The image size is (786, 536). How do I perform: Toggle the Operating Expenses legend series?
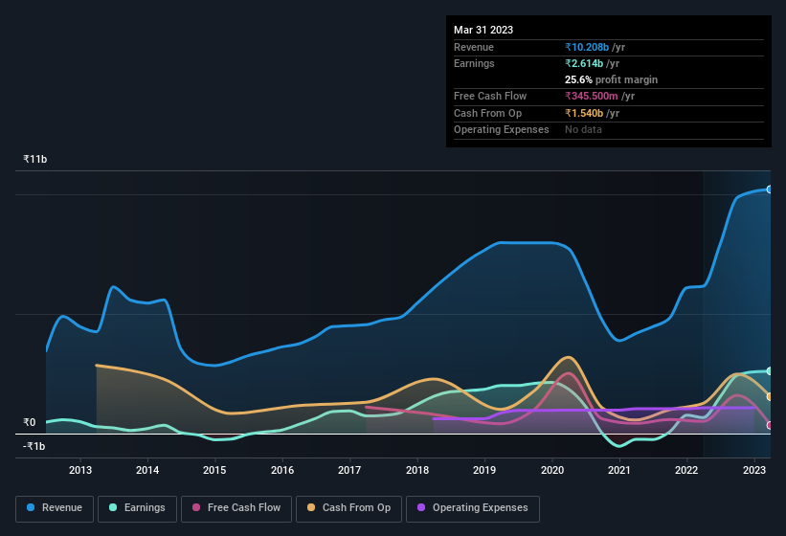coord(472,508)
